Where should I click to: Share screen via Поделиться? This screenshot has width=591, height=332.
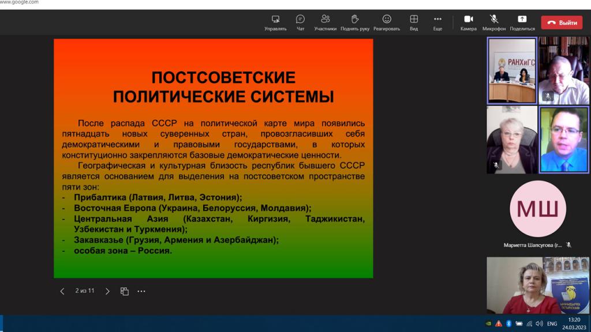point(522,22)
